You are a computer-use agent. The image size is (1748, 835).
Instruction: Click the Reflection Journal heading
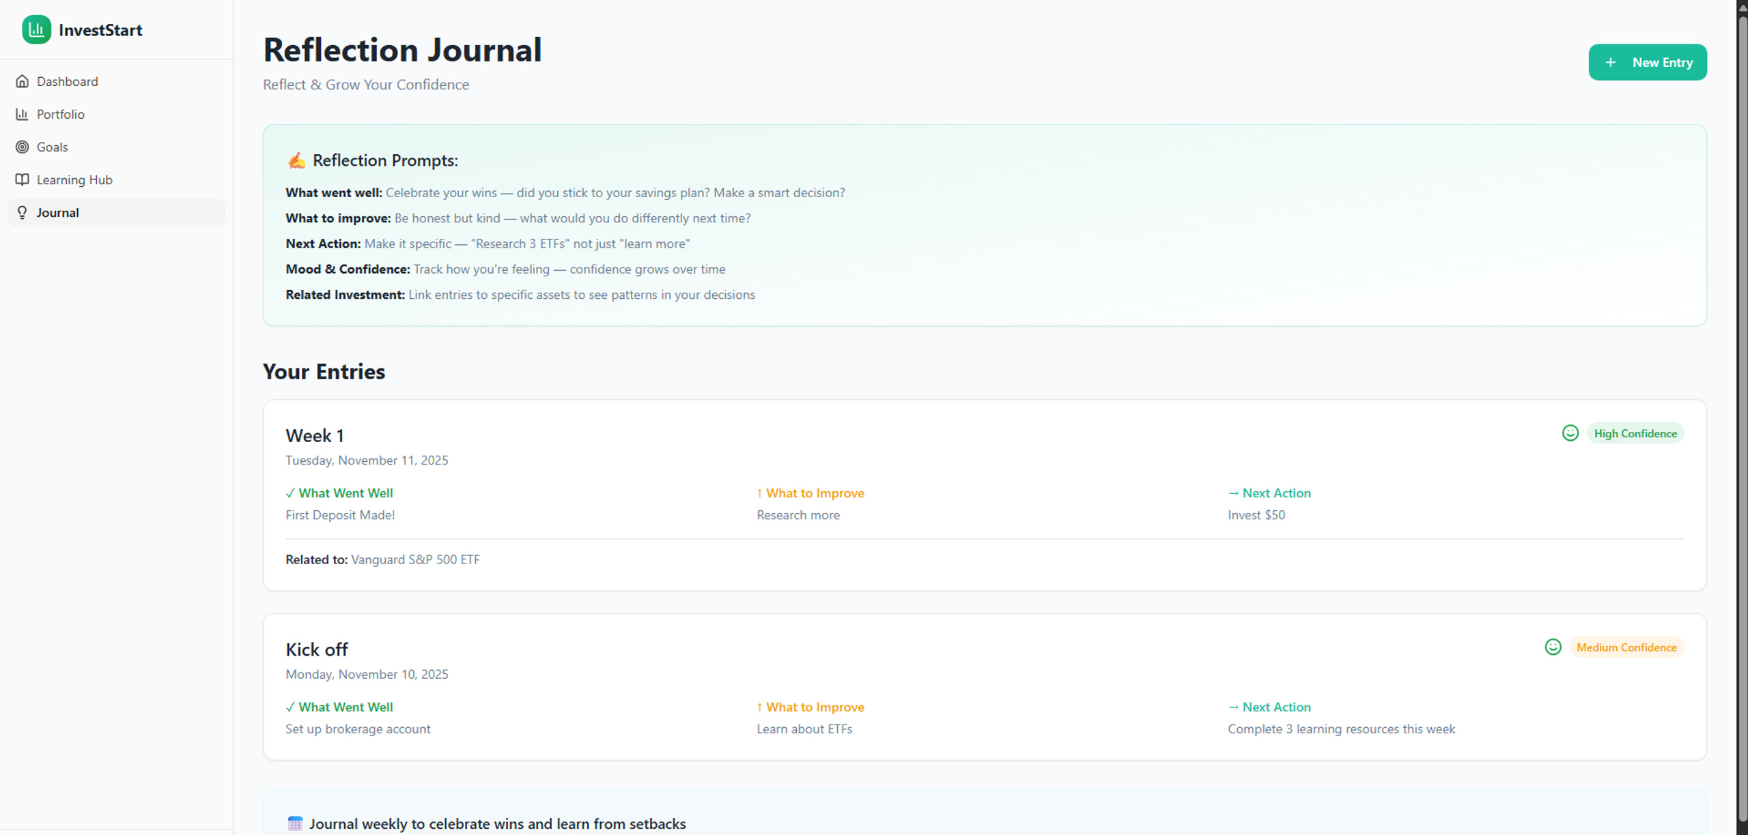pyautogui.click(x=402, y=50)
